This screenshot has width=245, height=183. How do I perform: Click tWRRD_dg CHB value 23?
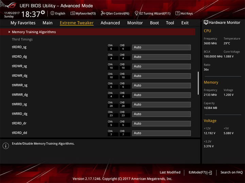[x=123, y=116]
